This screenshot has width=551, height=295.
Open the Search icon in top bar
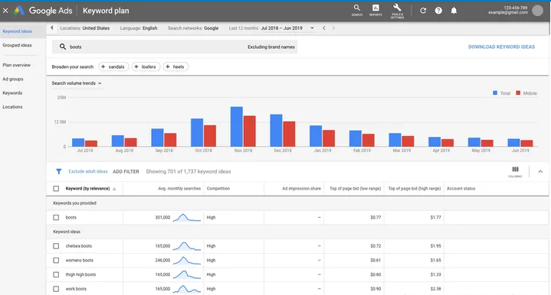tap(356, 10)
